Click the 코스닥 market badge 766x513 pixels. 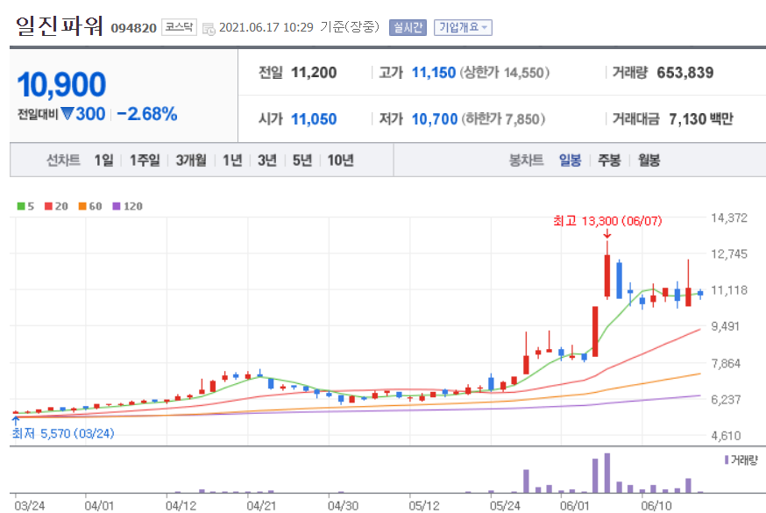tap(179, 27)
